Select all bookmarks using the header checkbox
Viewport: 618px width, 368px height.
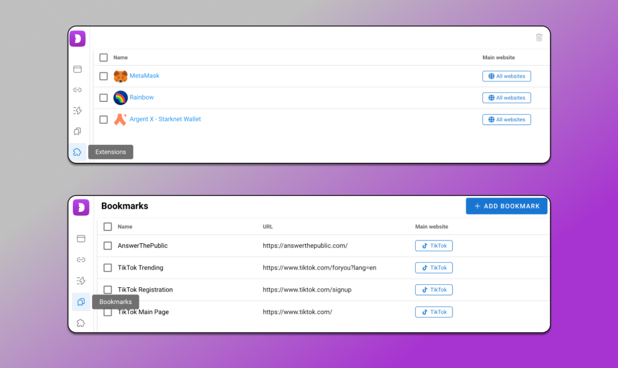(107, 226)
